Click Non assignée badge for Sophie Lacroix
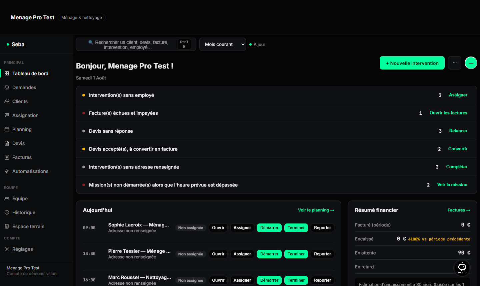480x286 pixels. (x=191, y=228)
